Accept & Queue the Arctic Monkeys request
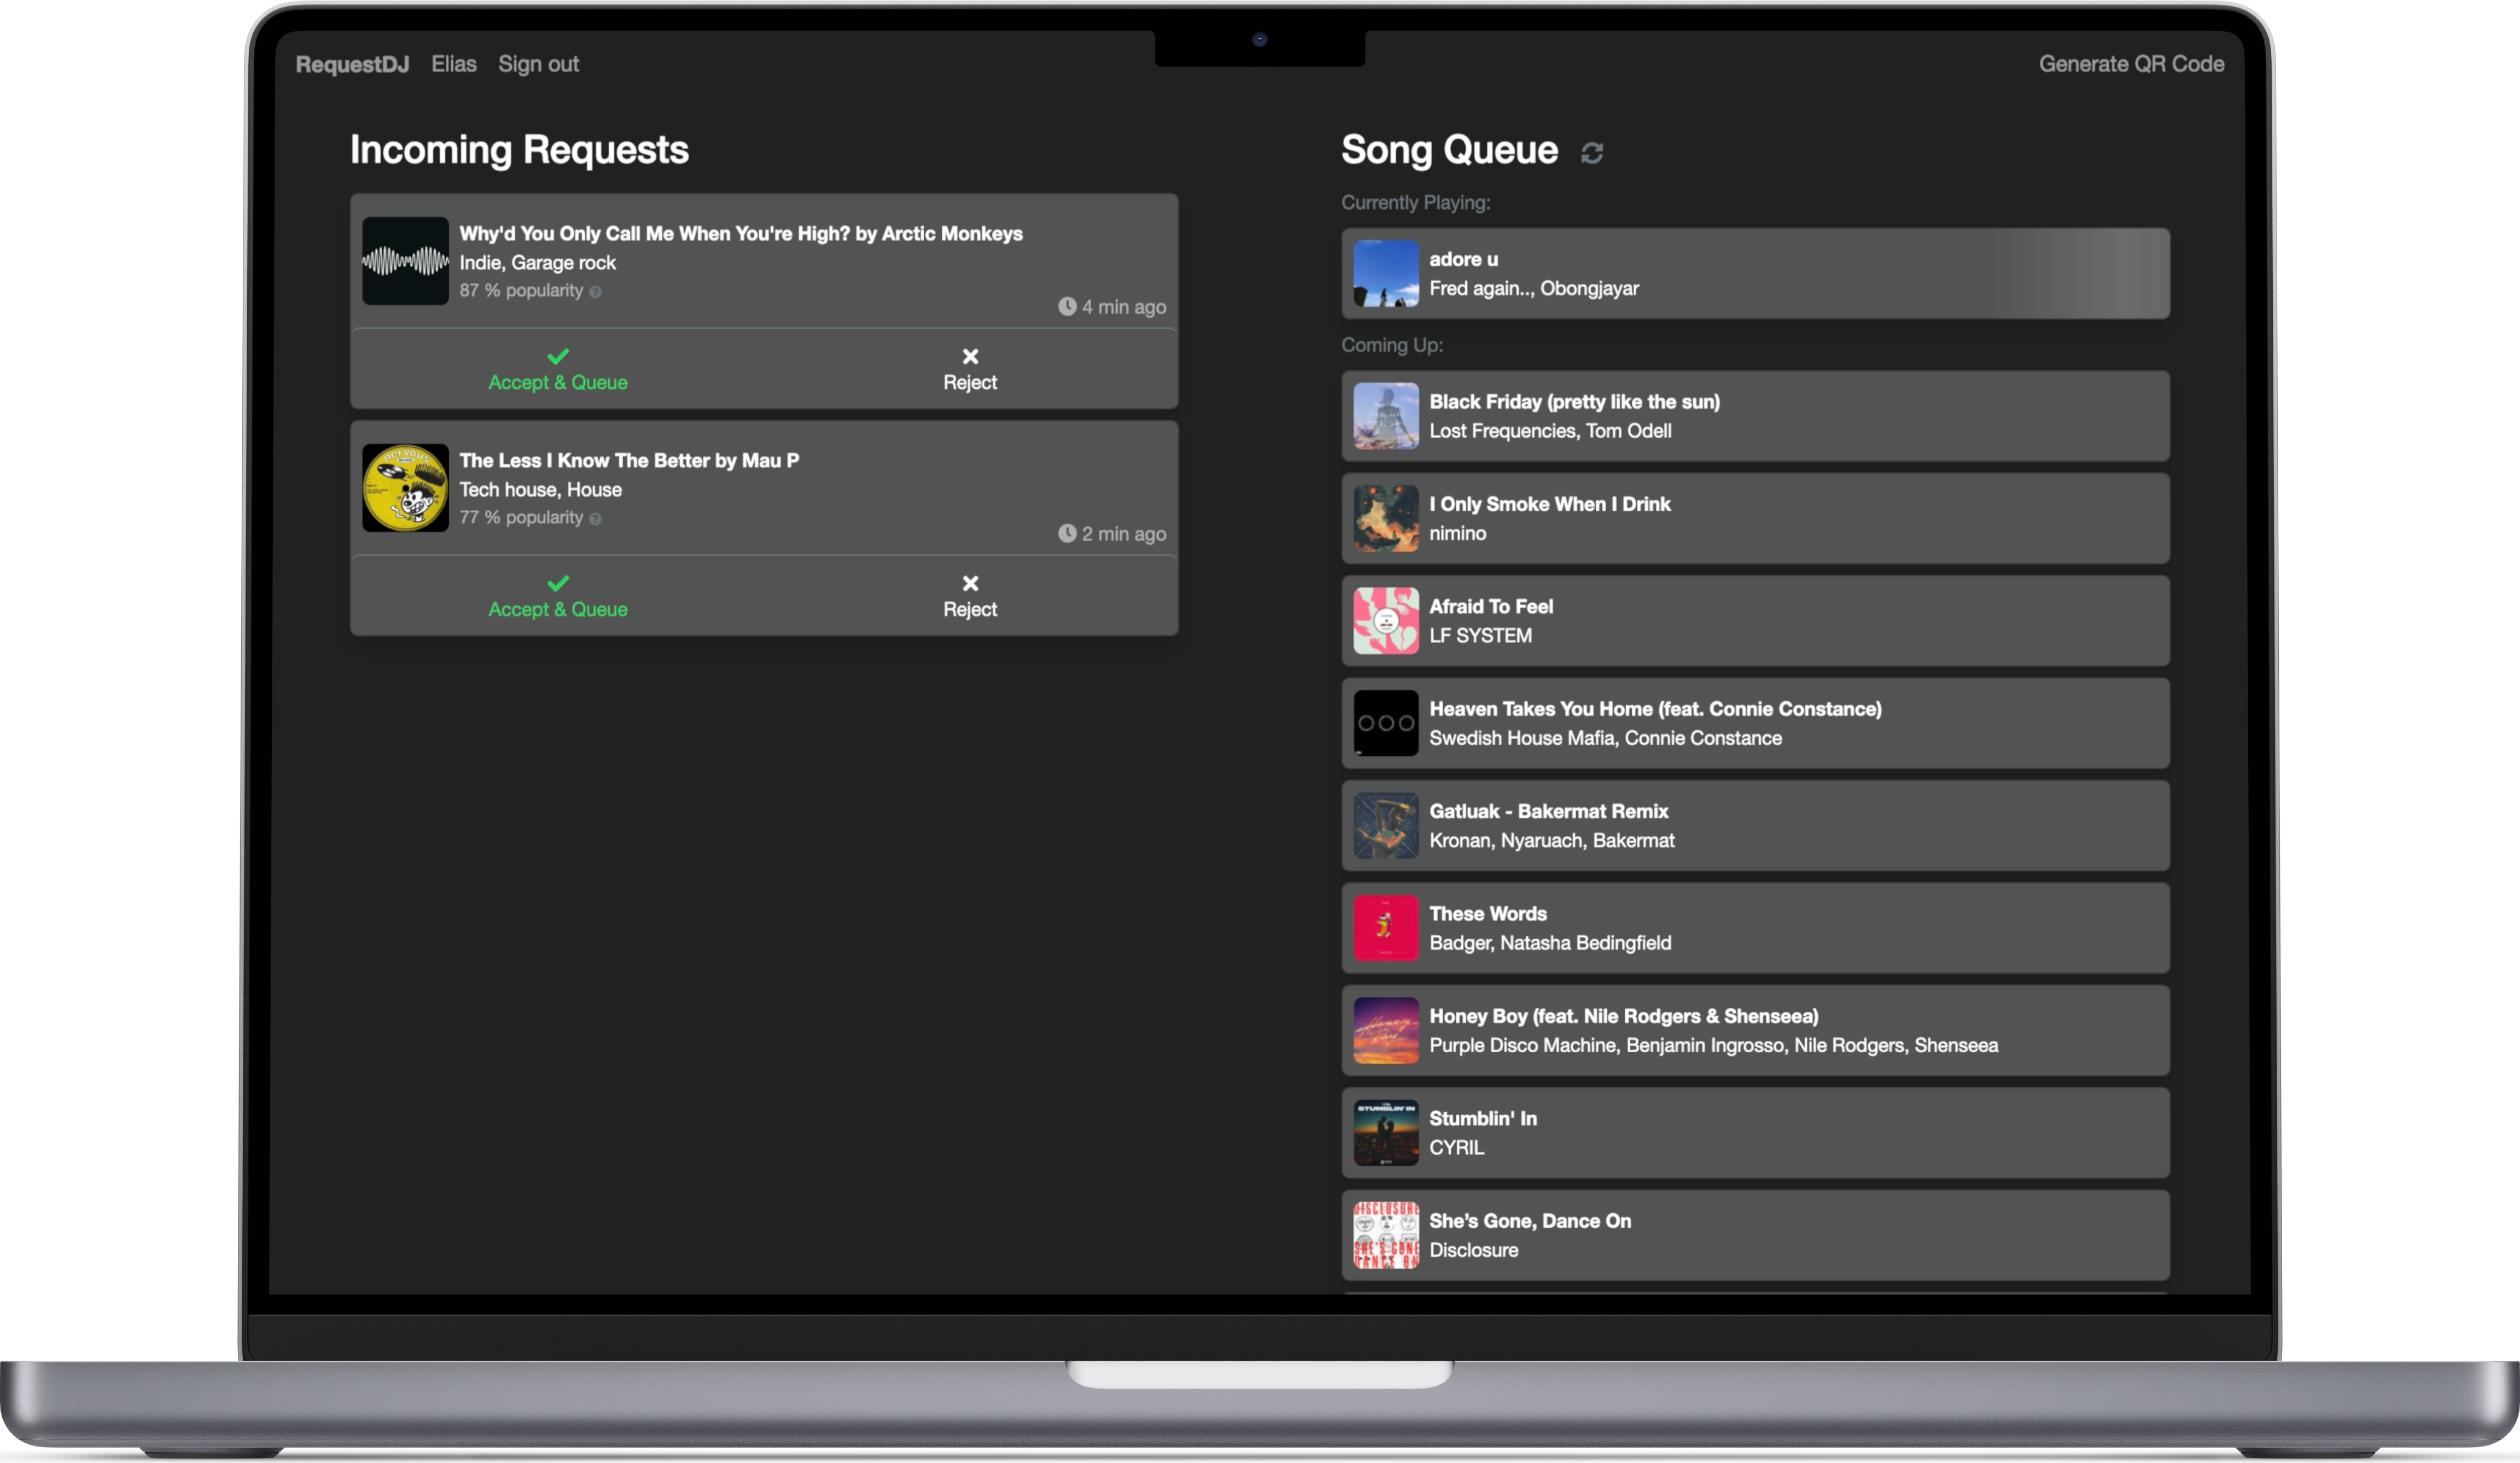 (x=558, y=369)
